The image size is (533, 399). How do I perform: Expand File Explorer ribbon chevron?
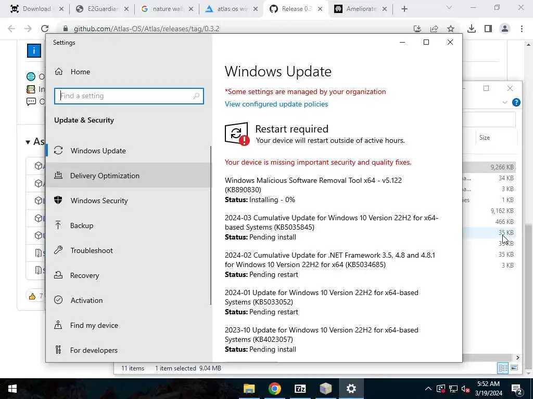tap(505, 102)
